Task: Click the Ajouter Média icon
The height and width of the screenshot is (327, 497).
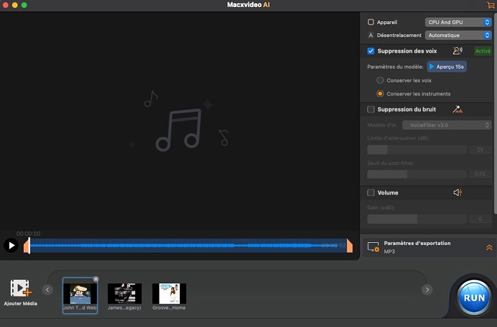Action: click(21, 289)
